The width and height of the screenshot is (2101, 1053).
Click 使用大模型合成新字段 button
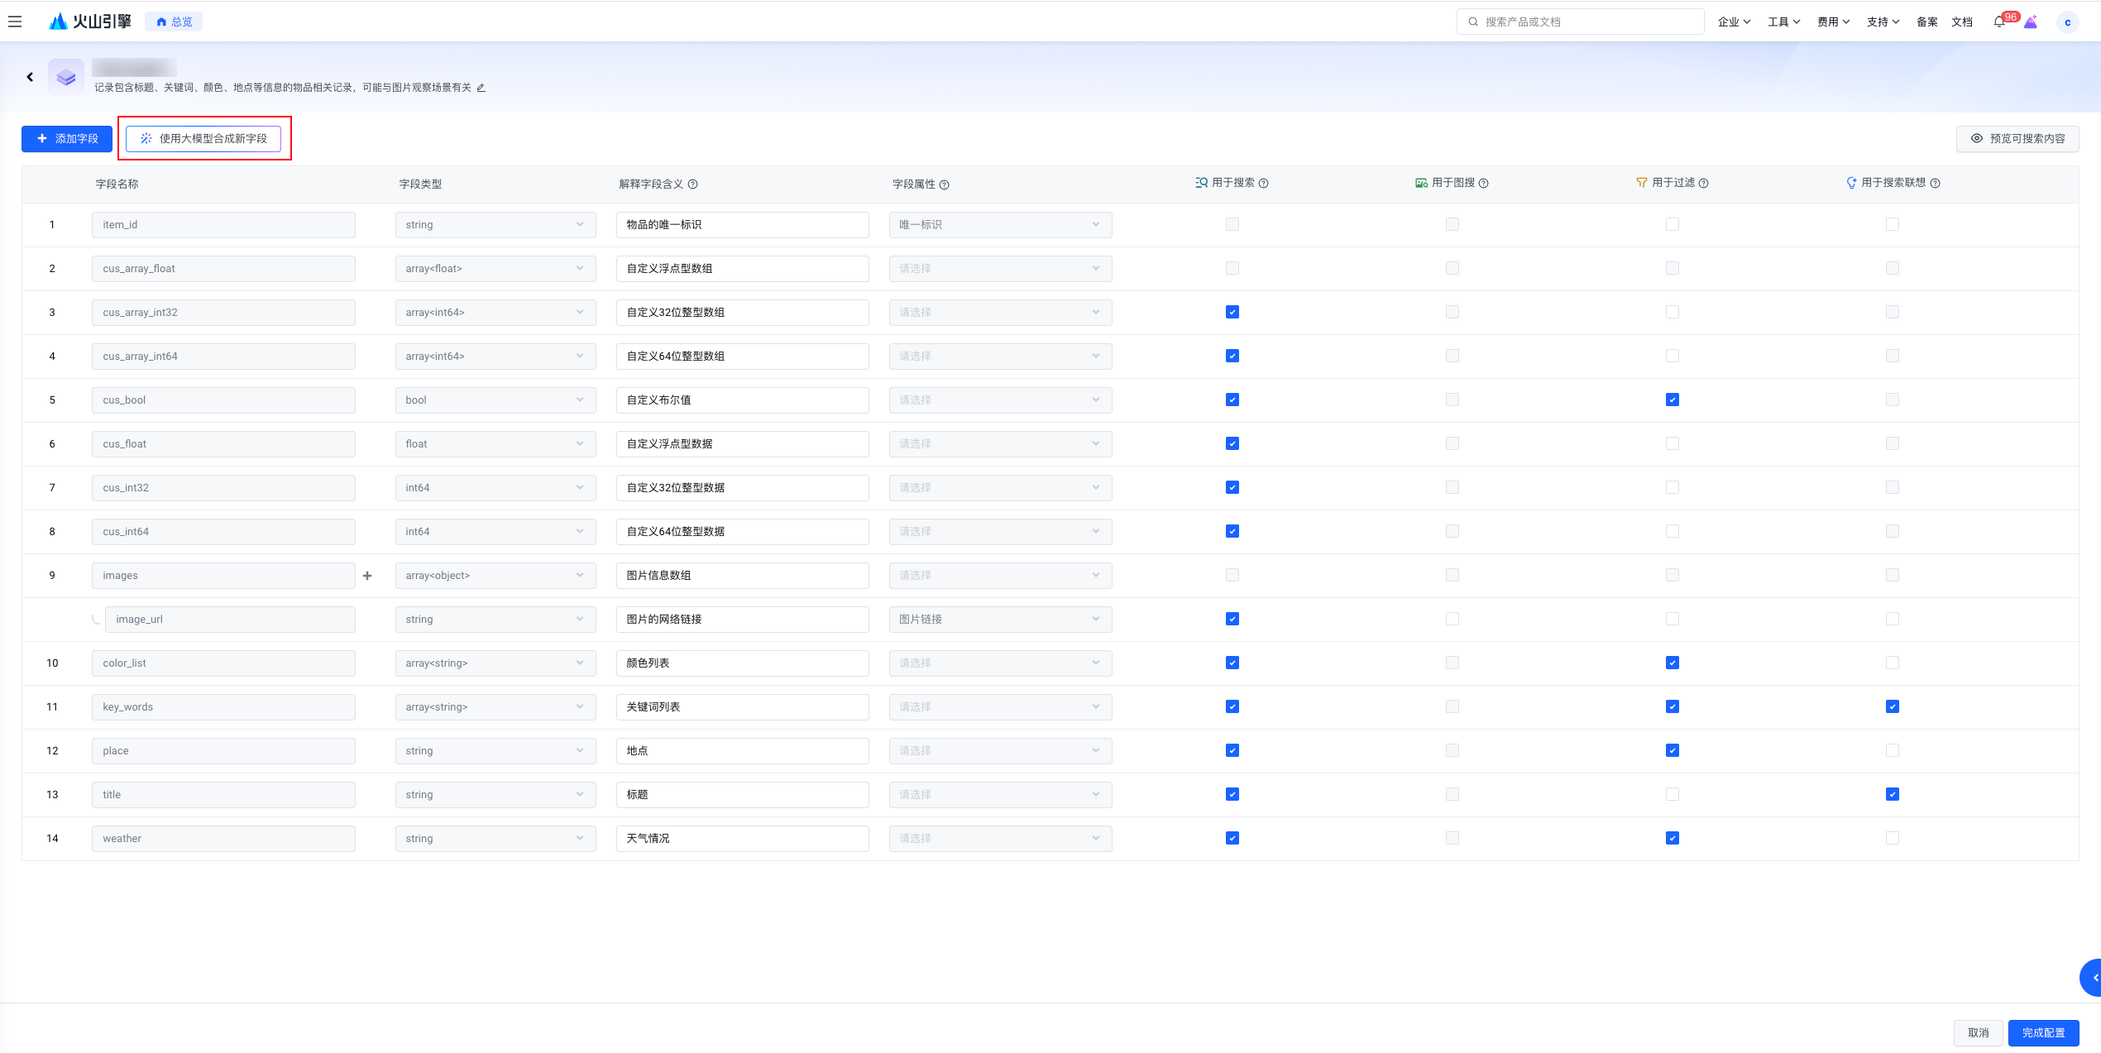coord(203,139)
